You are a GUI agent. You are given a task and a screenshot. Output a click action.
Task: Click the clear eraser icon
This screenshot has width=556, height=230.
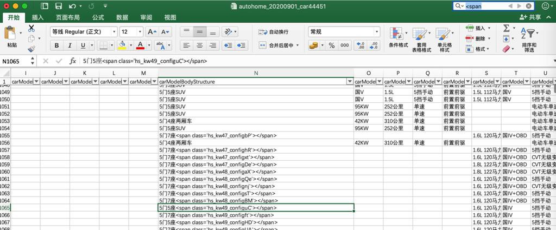pyautogui.click(x=506, y=49)
